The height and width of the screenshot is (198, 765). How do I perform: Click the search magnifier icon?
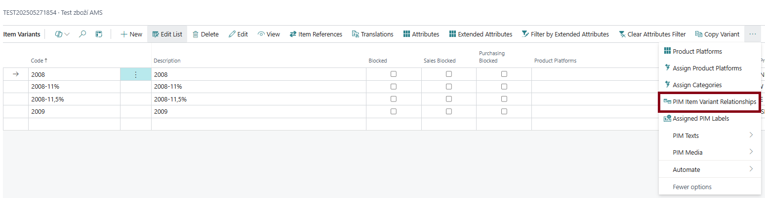[83, 34]
